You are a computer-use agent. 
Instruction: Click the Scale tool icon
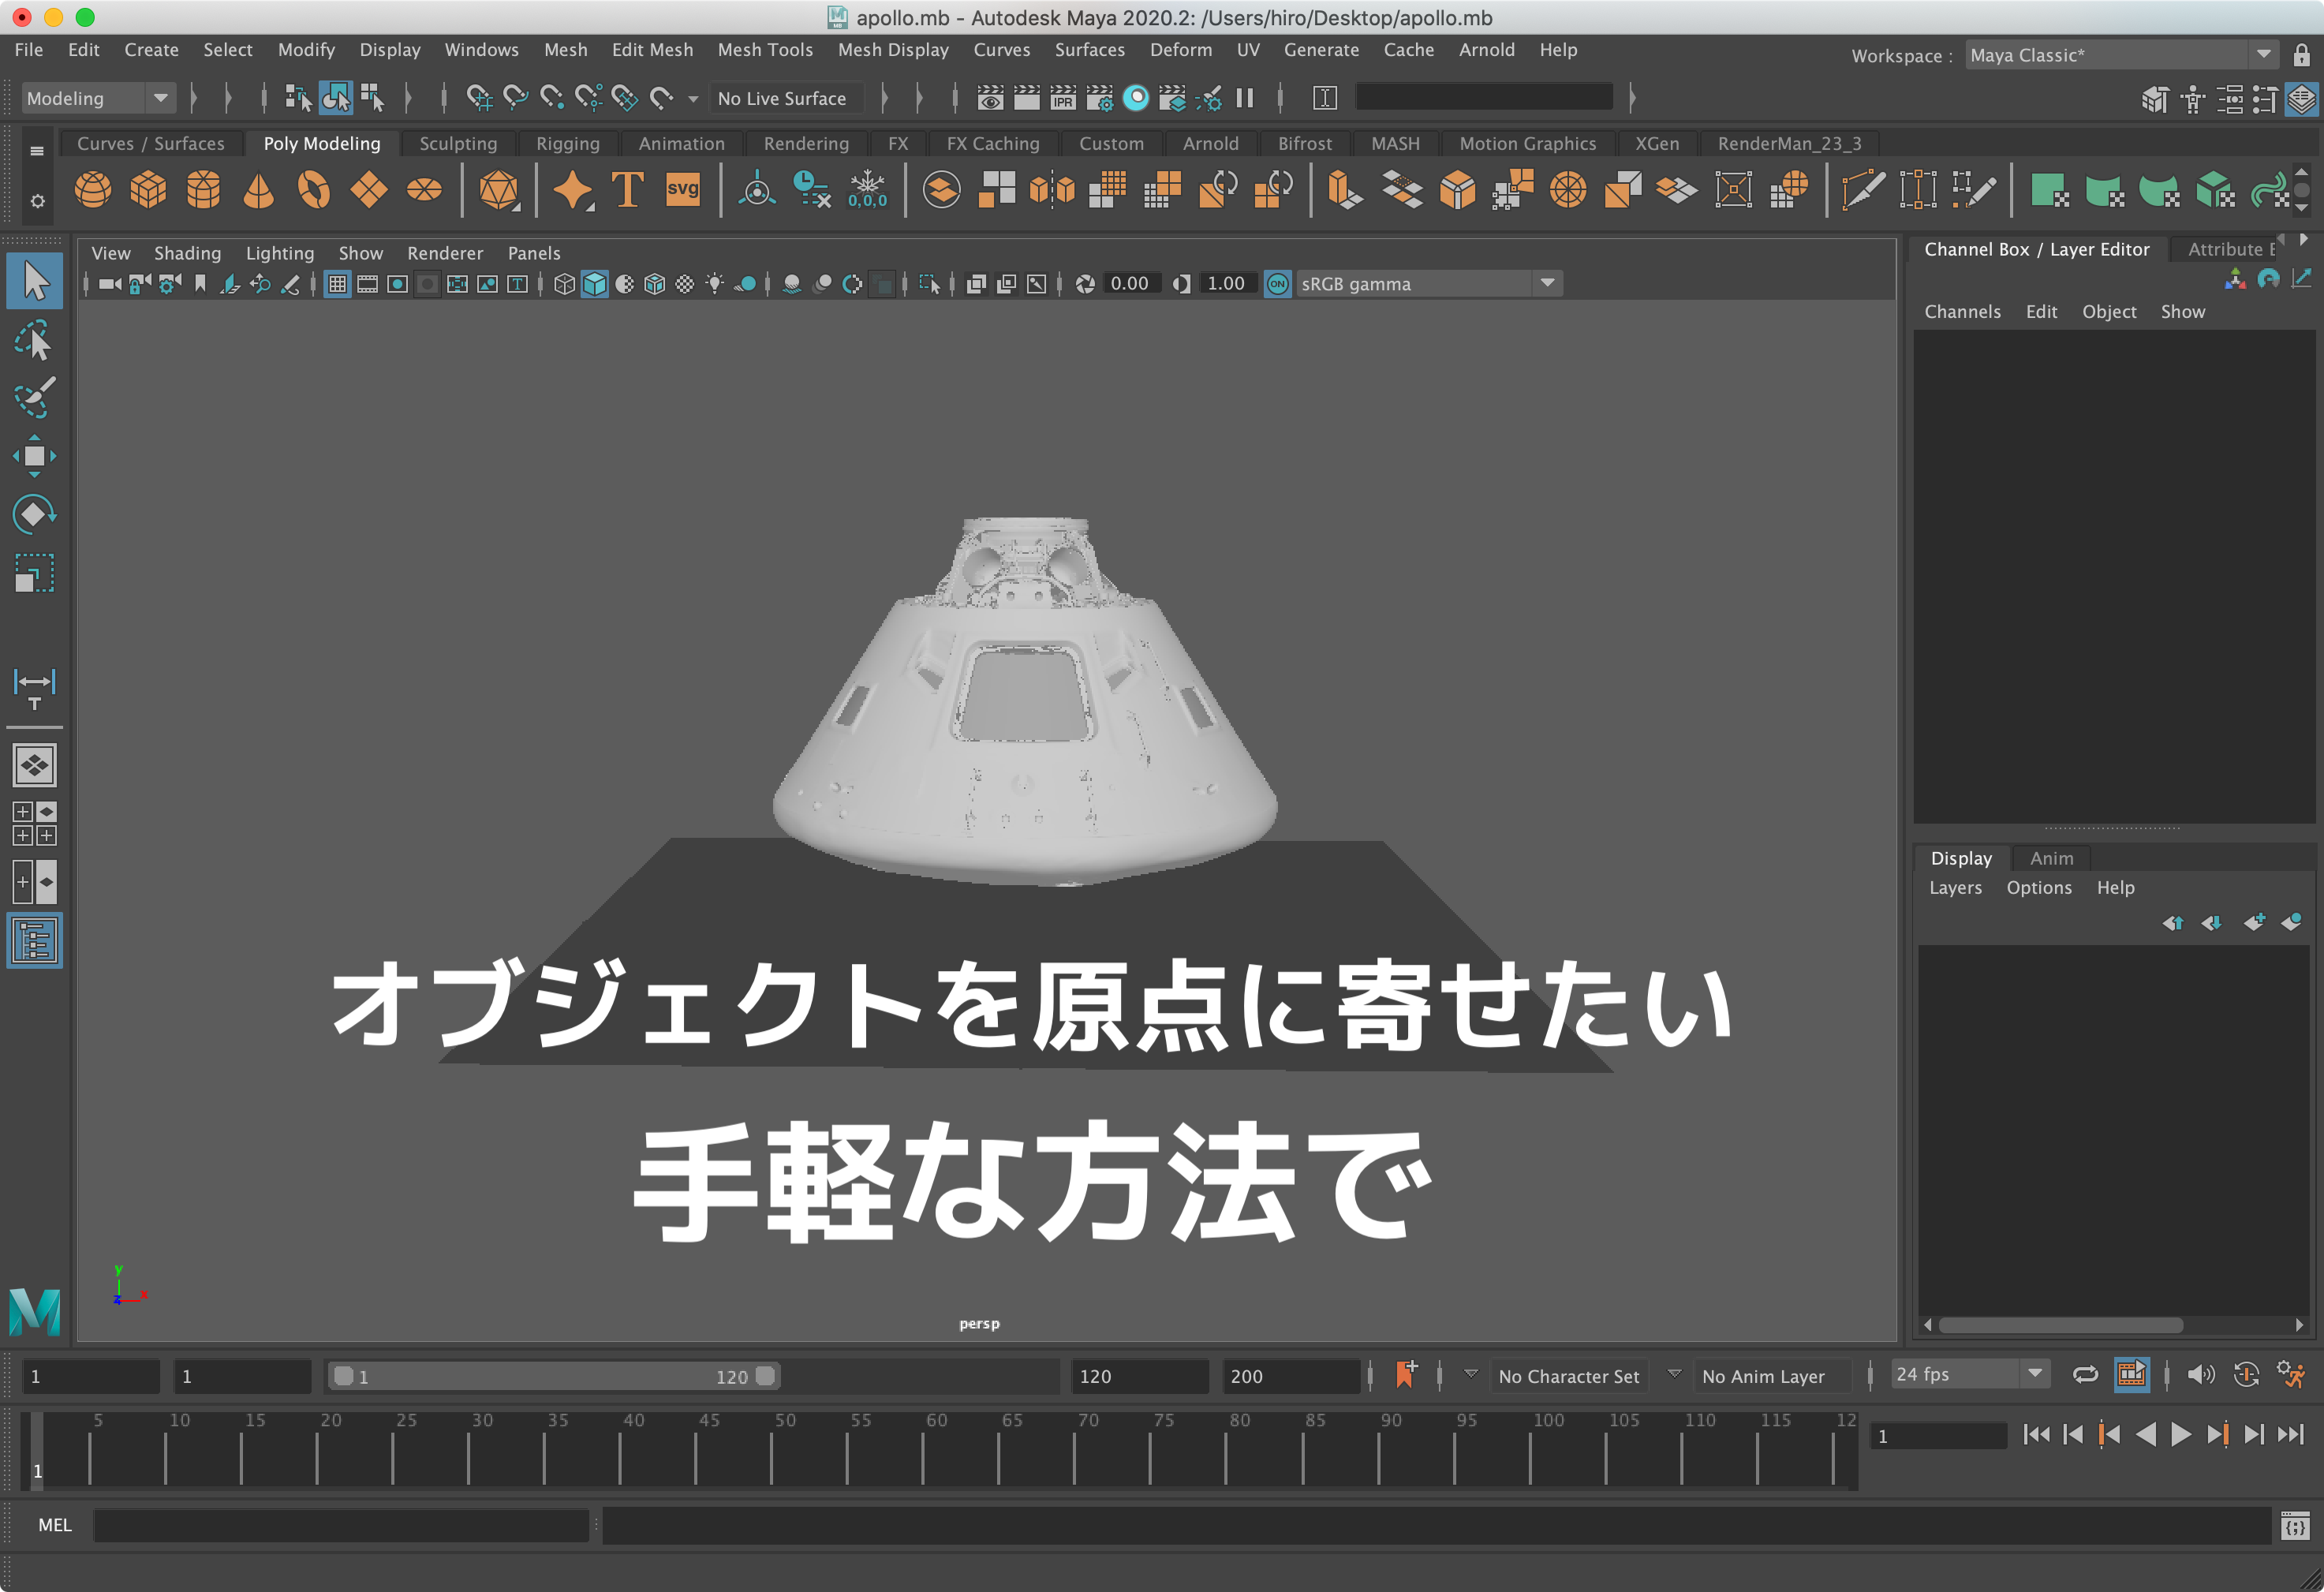point(34,573)
